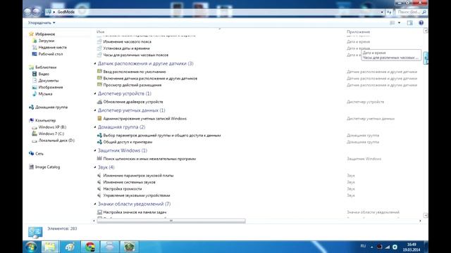Click the RU language indicator
The height and width of the screenshot is (253, 451).
363,246
